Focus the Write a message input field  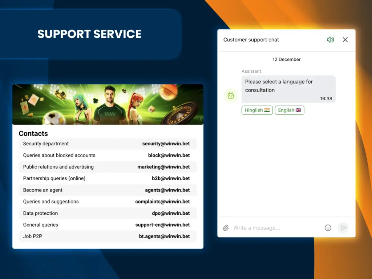point(276,228)
